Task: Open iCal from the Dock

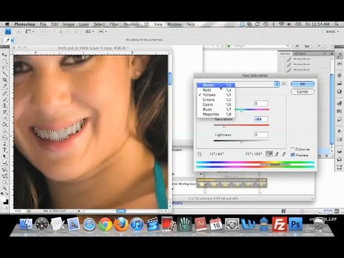Action: [x=216, y=224]
